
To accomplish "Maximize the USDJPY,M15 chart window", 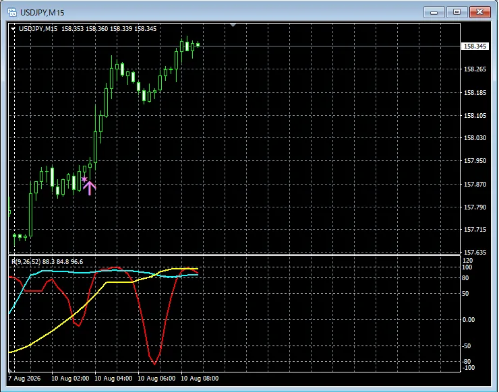I will point(457,12).
